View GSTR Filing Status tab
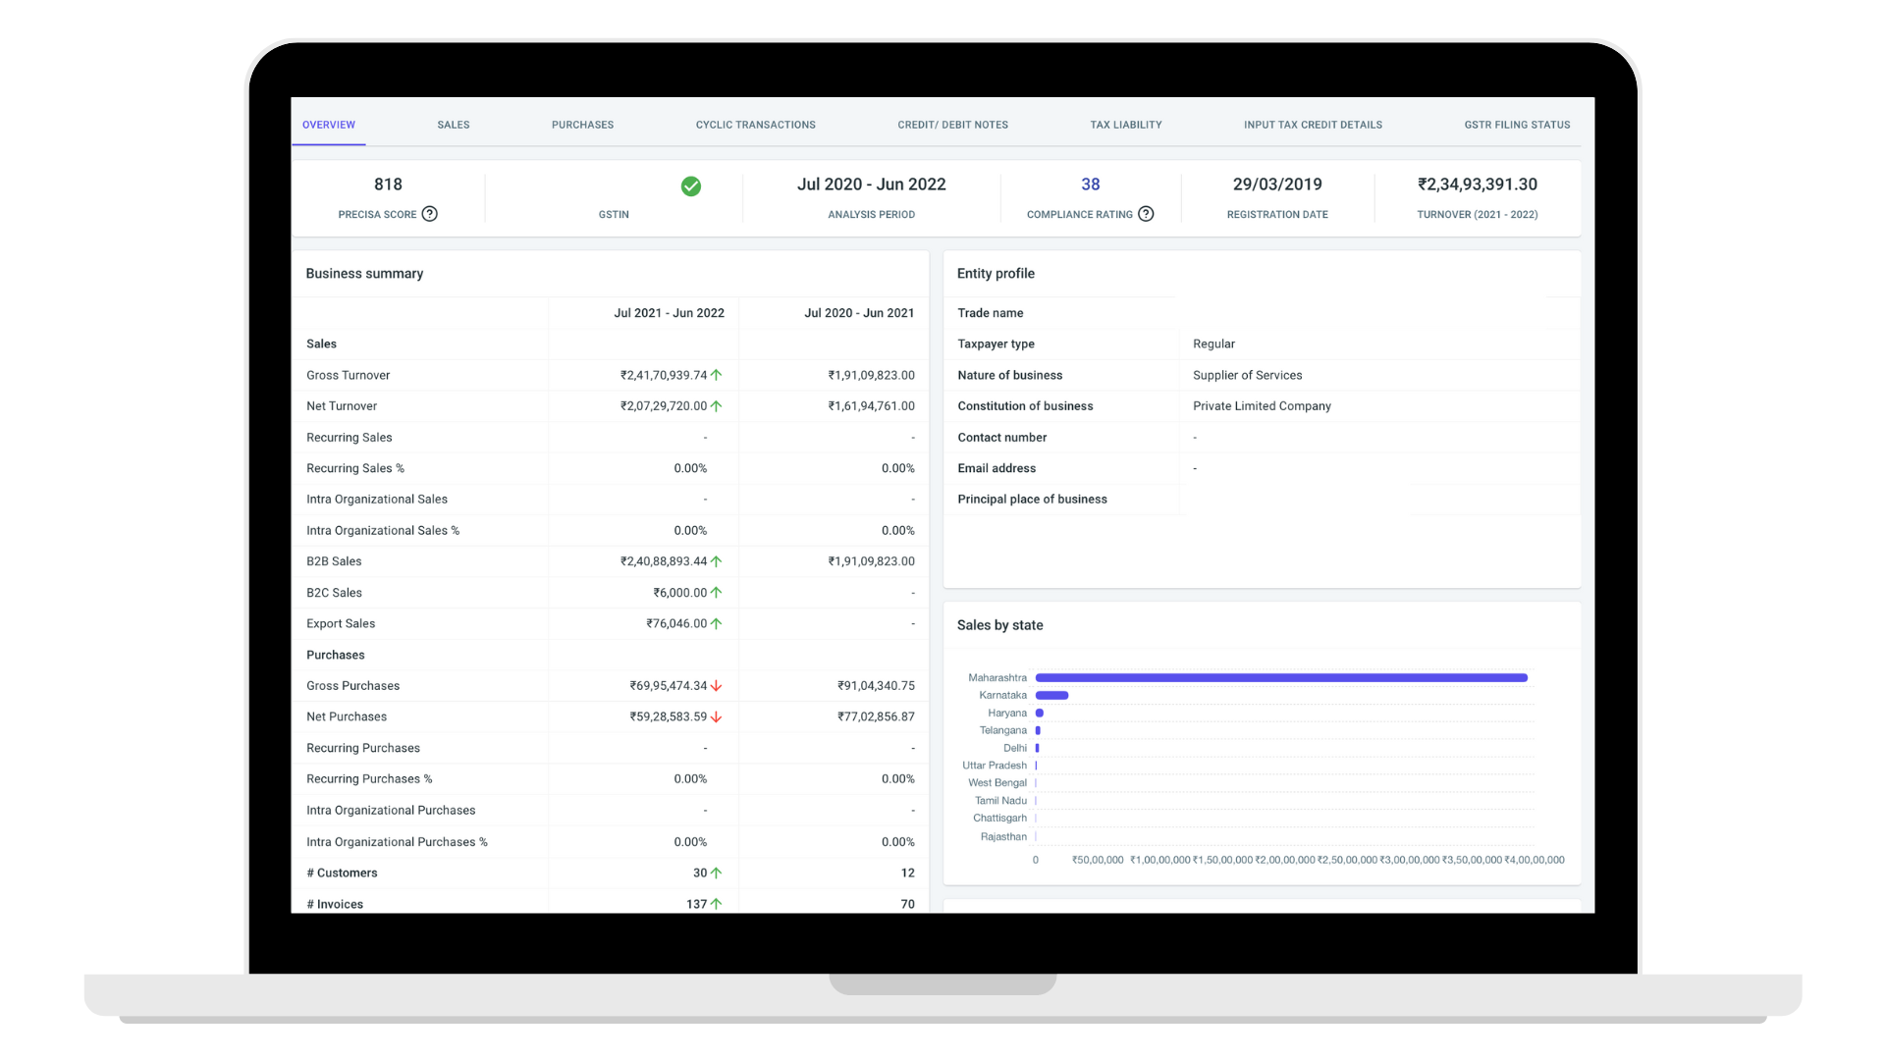 (x=1517, y=125)
